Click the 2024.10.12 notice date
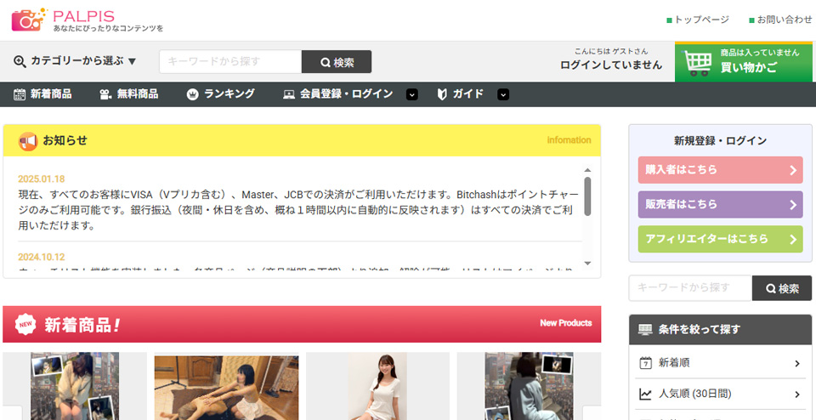The image size is (816, 420). pos(41,257)
